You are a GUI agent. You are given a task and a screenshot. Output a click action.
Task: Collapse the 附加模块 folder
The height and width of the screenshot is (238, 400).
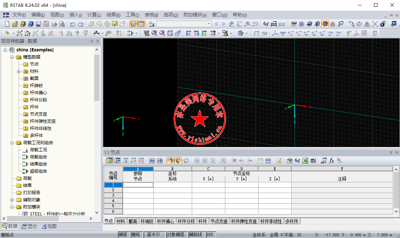tap(12, 207)
